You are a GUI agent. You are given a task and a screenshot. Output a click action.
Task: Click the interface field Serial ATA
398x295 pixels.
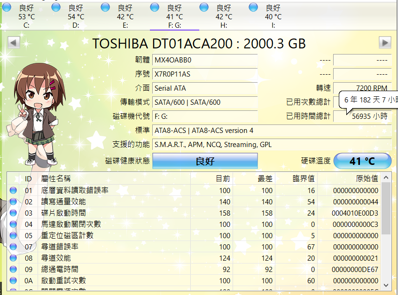(205, 88)
